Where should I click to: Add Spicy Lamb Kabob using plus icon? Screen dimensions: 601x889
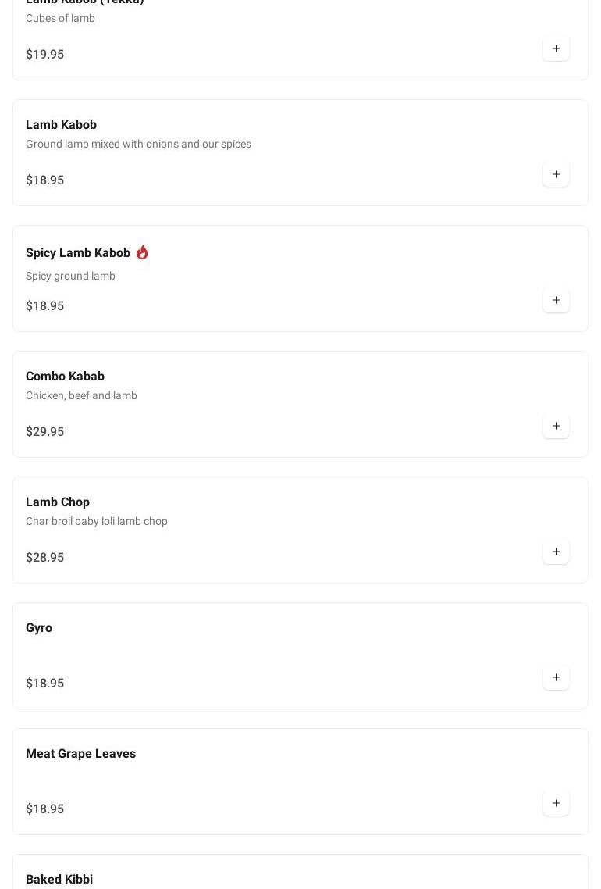[x=556, y=301]
